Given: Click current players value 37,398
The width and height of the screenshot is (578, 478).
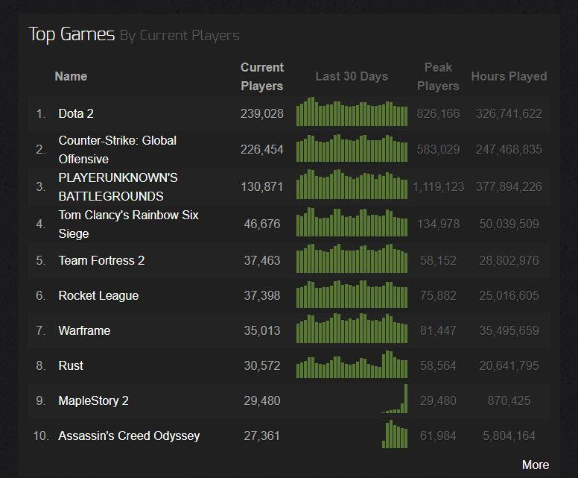Looking at the screenshot, I should [262, 295].
